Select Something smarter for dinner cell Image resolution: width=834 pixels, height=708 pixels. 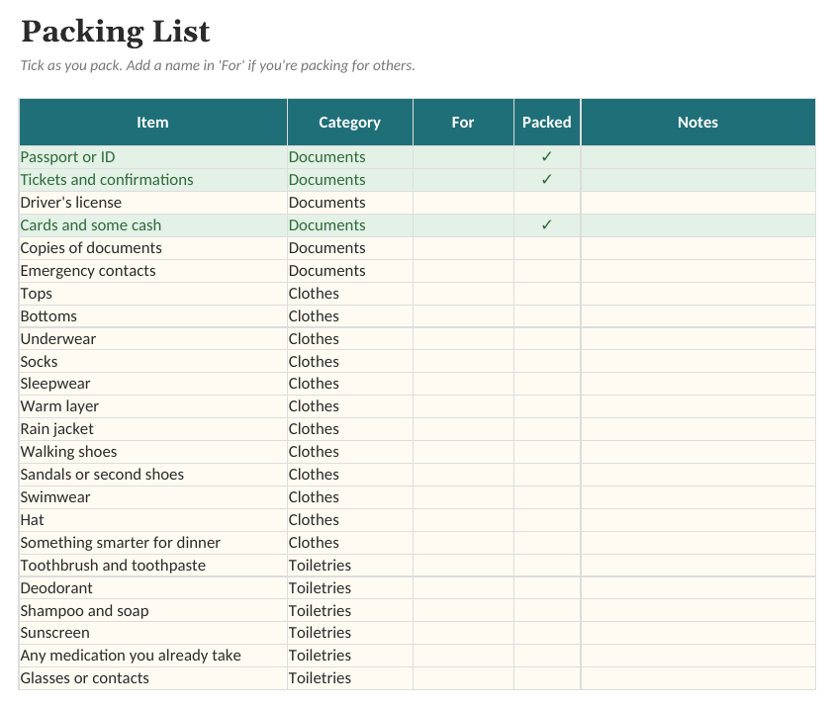coord(153,543)
